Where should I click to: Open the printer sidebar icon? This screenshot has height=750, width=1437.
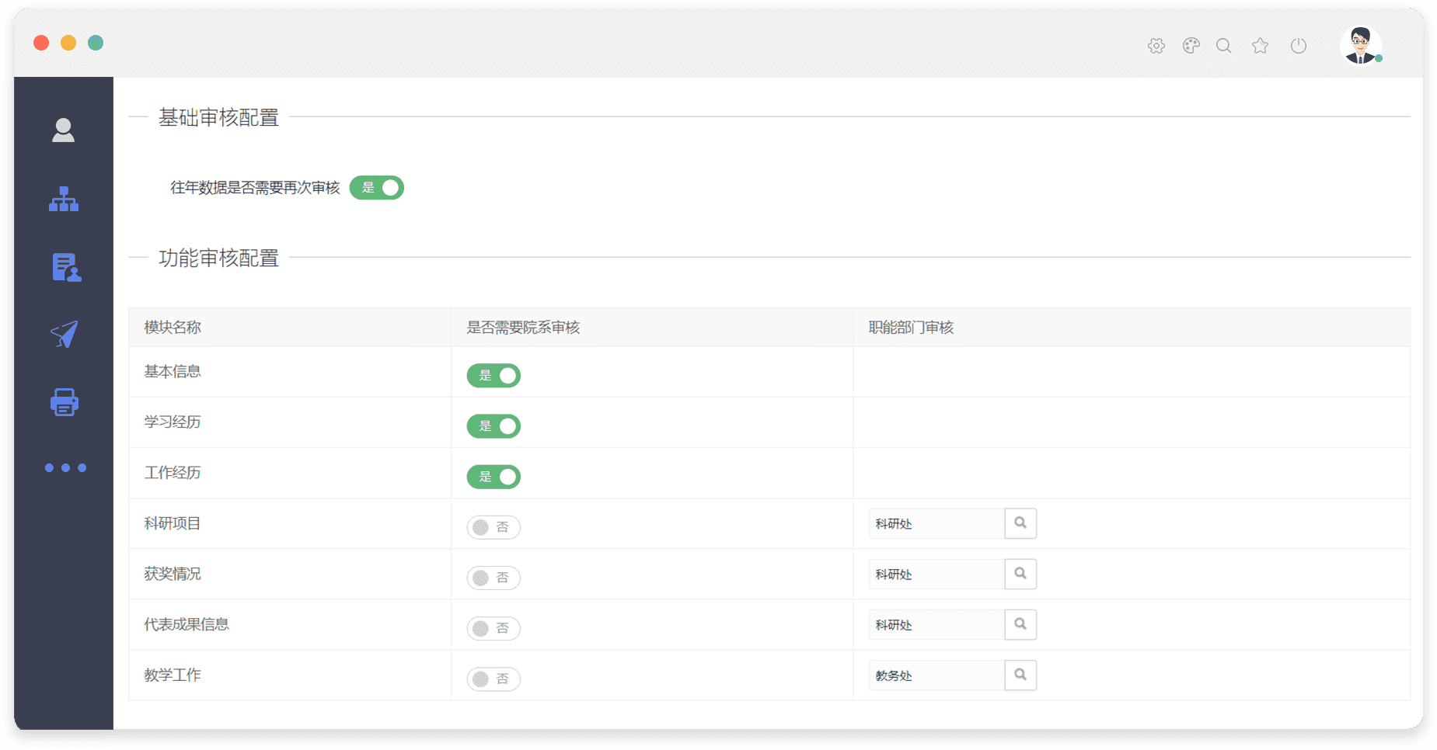[65, 402]
